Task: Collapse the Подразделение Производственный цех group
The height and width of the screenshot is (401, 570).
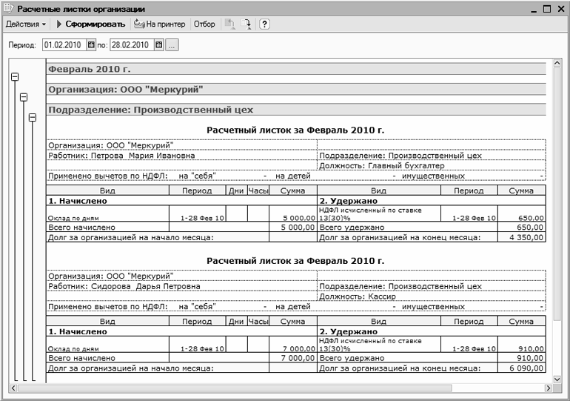Action: [32, 117]
